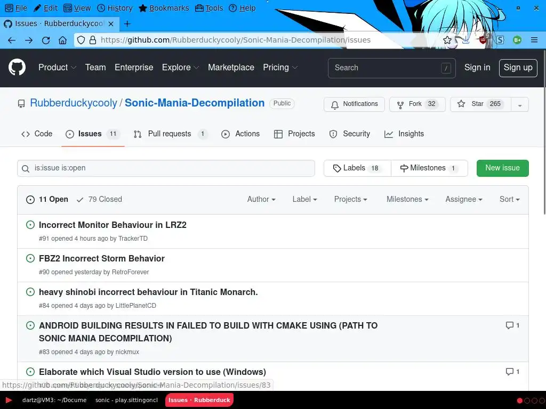Open the browser home page icon
546x409 pixels.
(x=63, y=40)
